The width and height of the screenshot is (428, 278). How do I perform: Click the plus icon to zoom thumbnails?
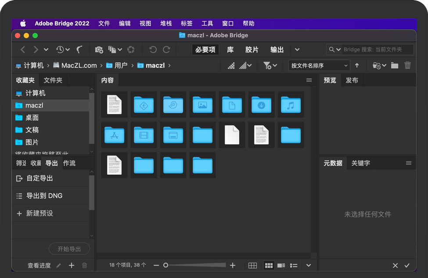click(x=233, y=265)
